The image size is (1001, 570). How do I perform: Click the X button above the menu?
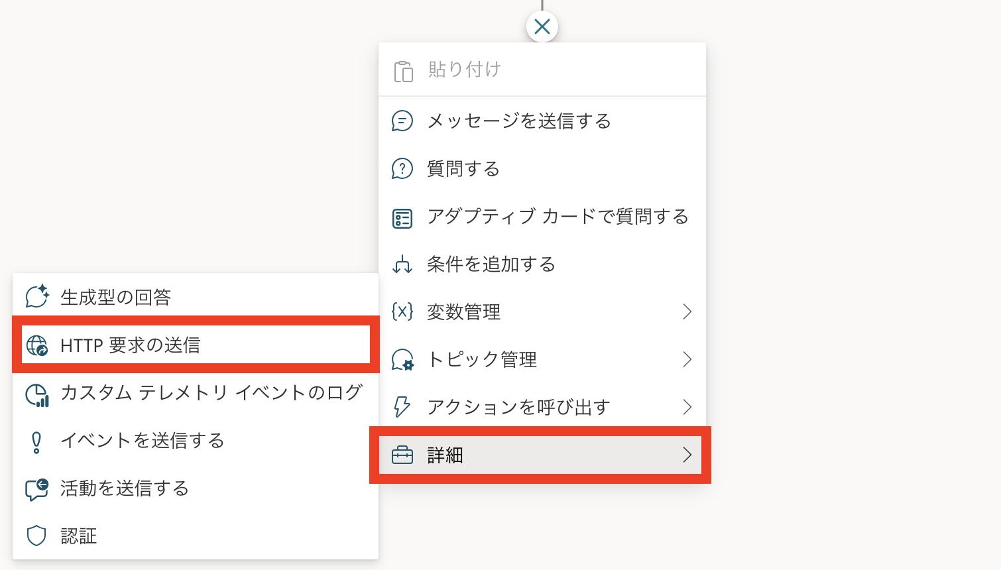pyautogui.click(x=542, y=27)
